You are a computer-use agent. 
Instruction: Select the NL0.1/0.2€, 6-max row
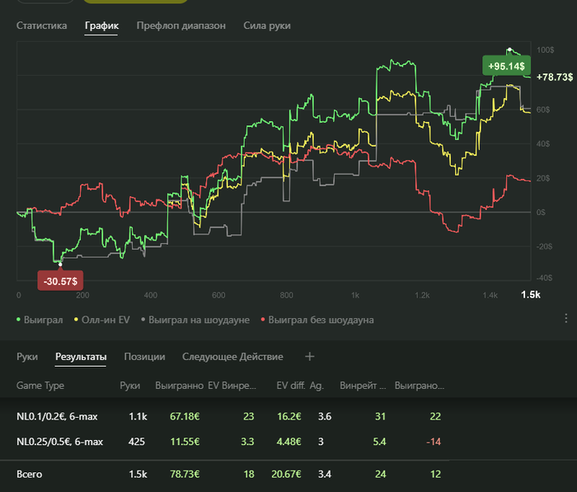(61, 417)
